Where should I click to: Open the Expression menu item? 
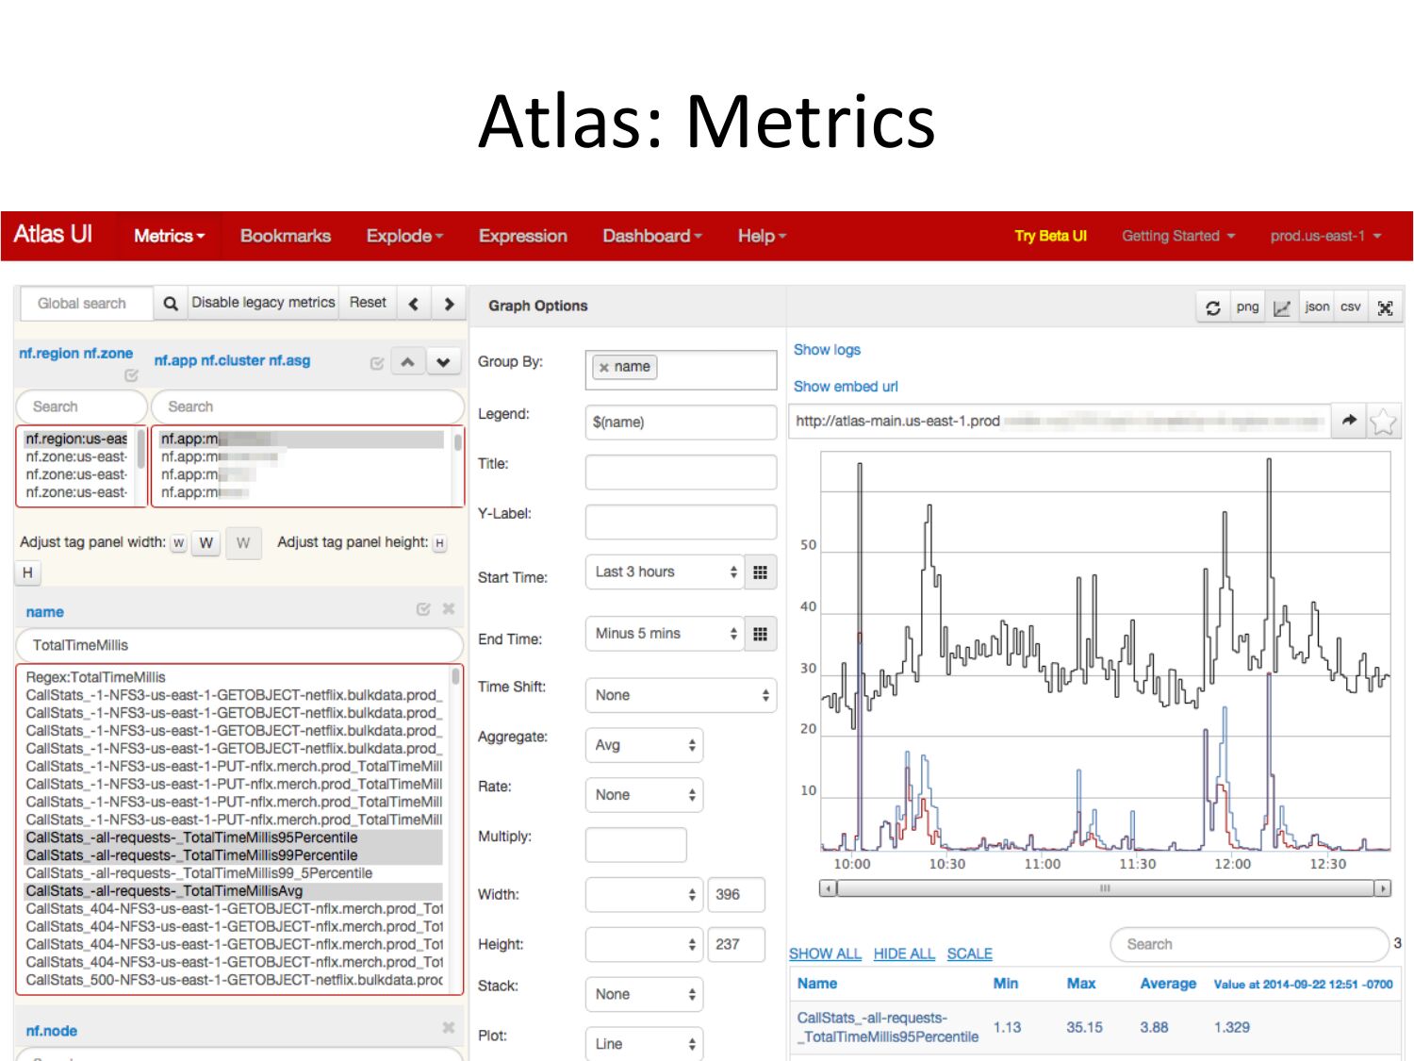[x=522, y=236]
